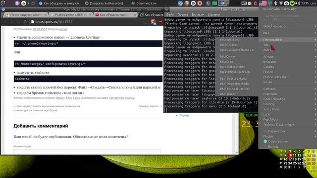Close the YouTube 'Как обуздать' tab
This screenshot has width=317, height=178.
click(x=135, y=15)
